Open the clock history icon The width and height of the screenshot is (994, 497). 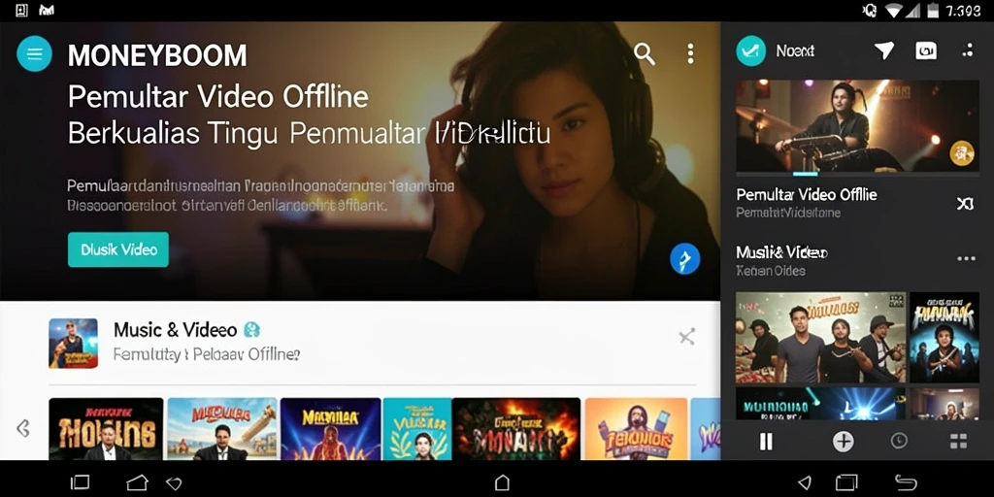899,442
